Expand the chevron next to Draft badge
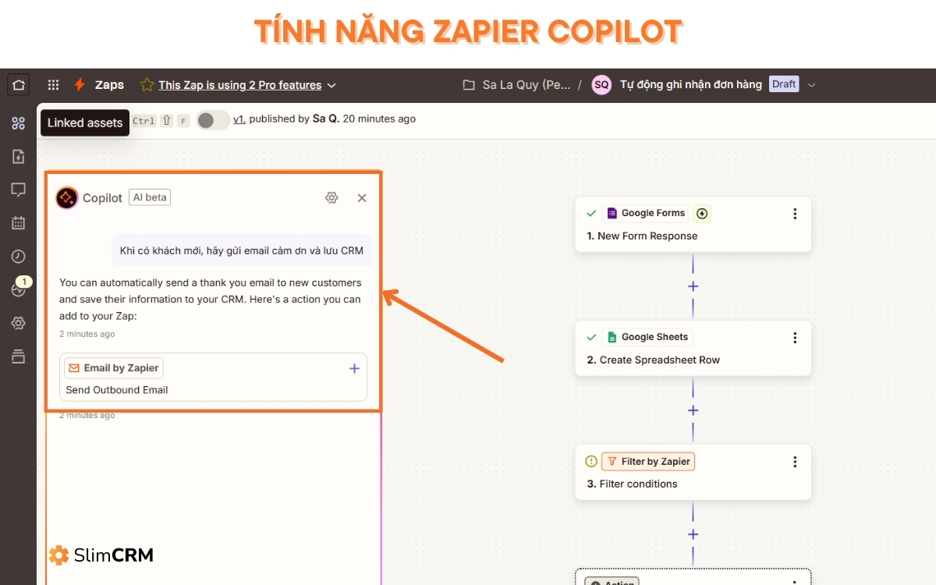This screenshot has height=585, width=936. point(811,85)
